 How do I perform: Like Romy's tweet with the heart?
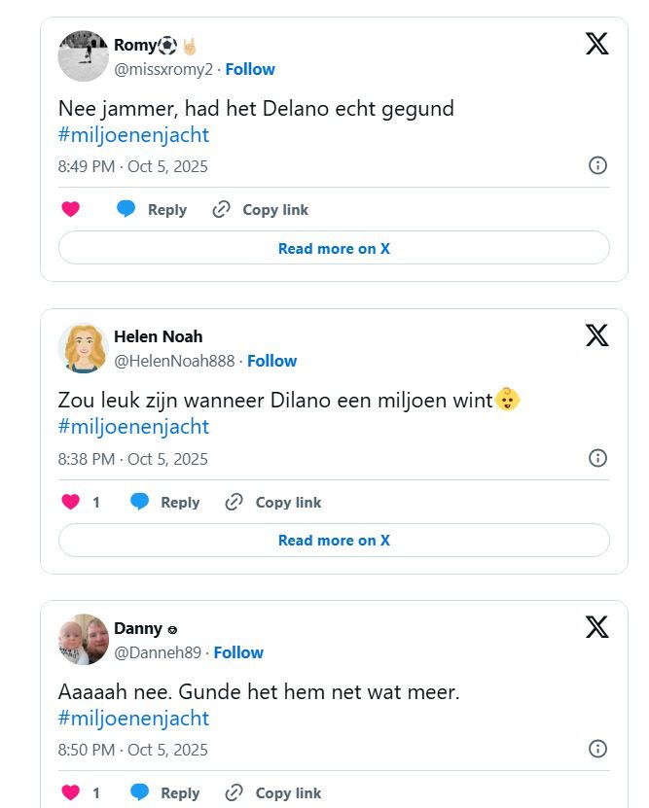tap(70, 209)
